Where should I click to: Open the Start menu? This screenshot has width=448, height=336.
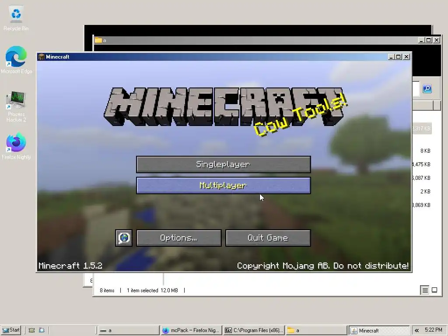click(10, 330)
